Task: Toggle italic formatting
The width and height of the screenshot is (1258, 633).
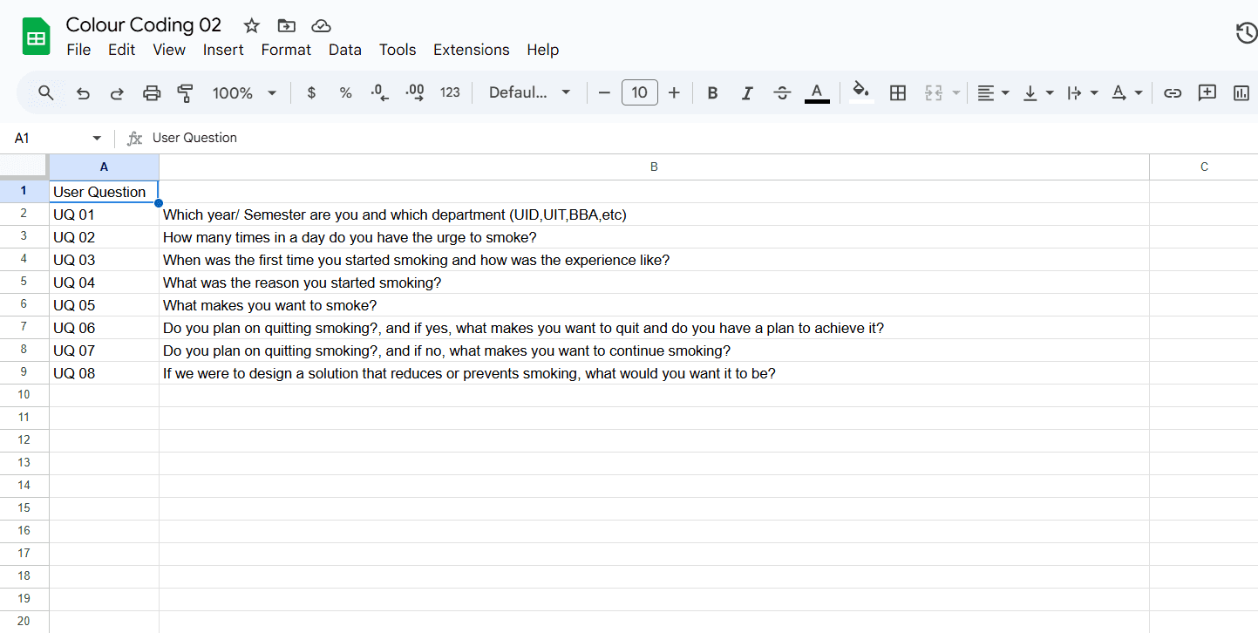Action: coord(747,92)
